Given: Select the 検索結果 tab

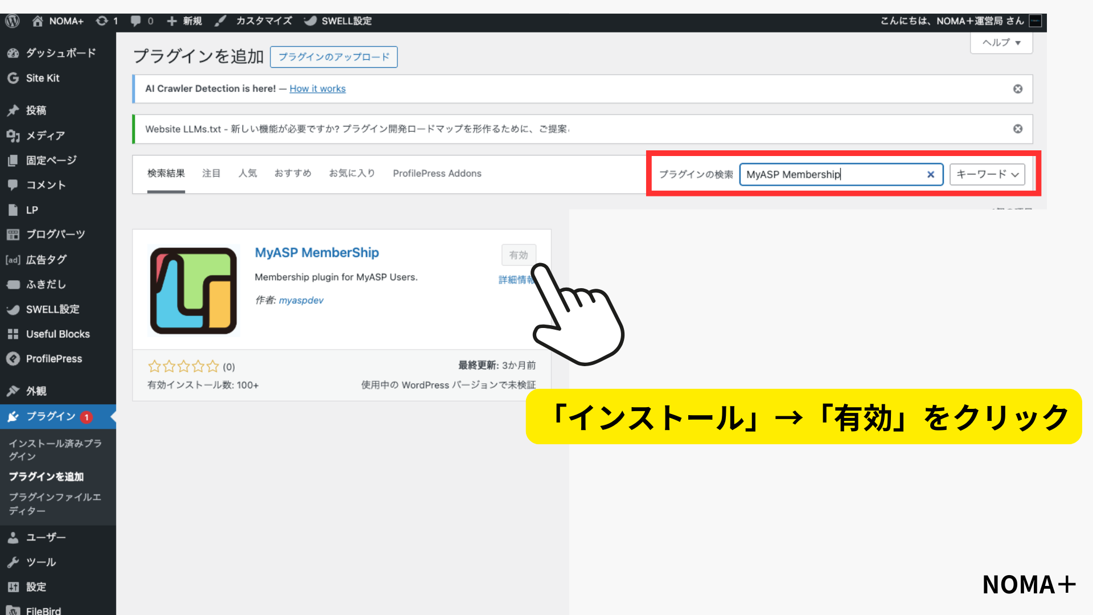Looking at the screenshot, I should click(166, 174).
